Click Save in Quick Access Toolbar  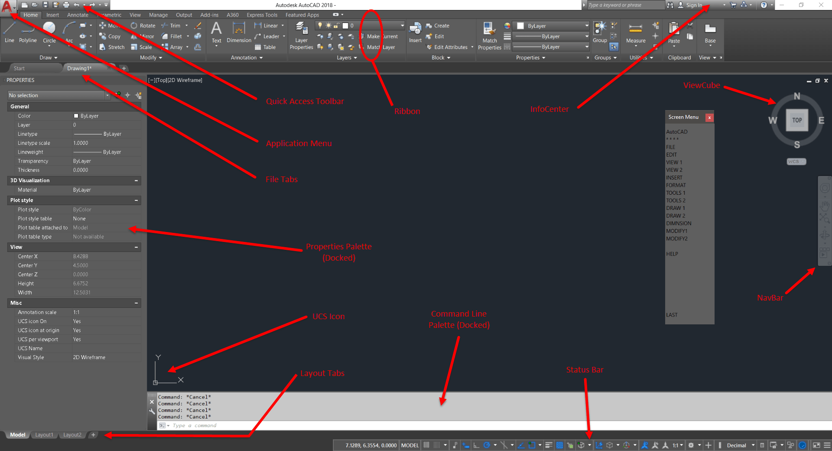pos(45,5)
